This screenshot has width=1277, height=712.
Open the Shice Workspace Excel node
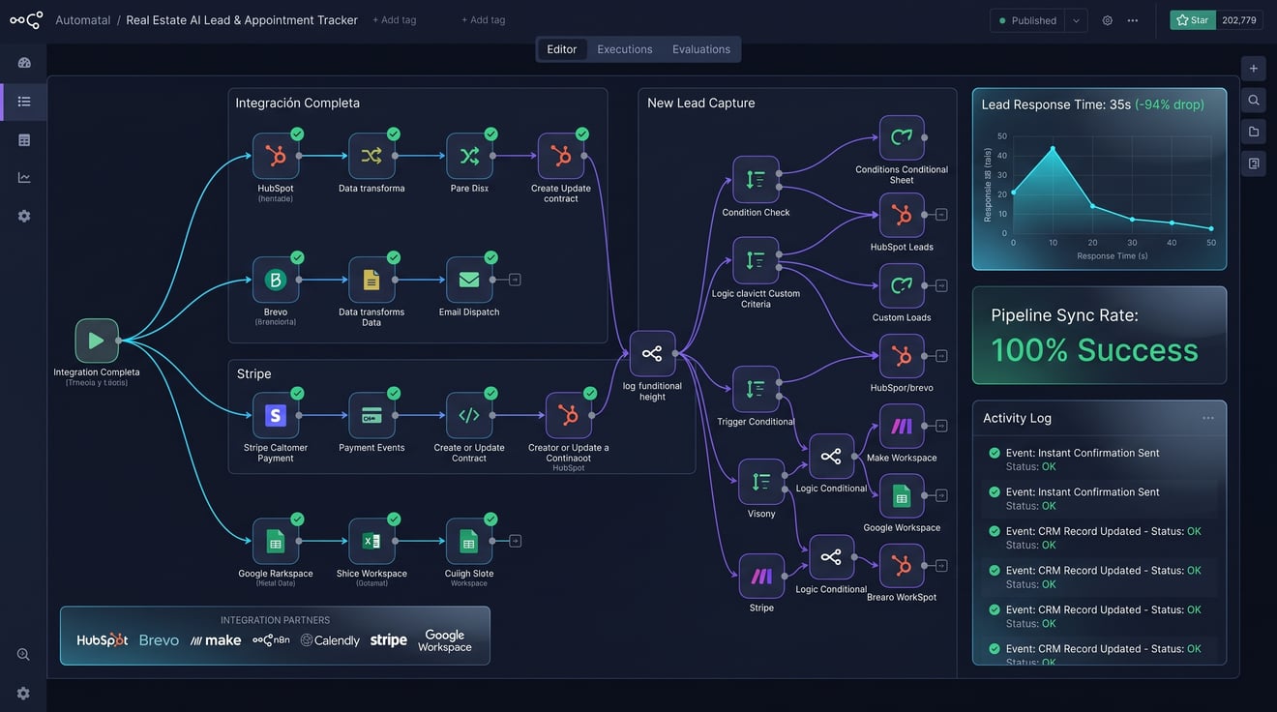pos(371,541)
